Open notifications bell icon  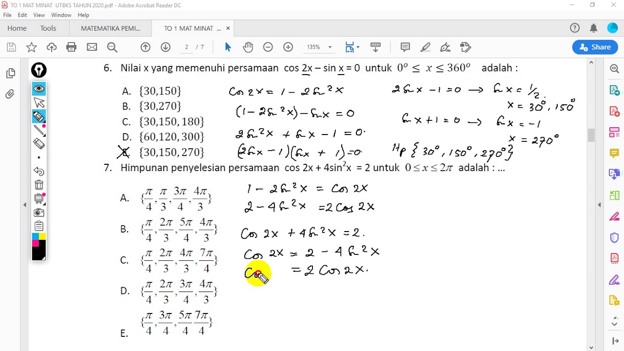(593, 28)
